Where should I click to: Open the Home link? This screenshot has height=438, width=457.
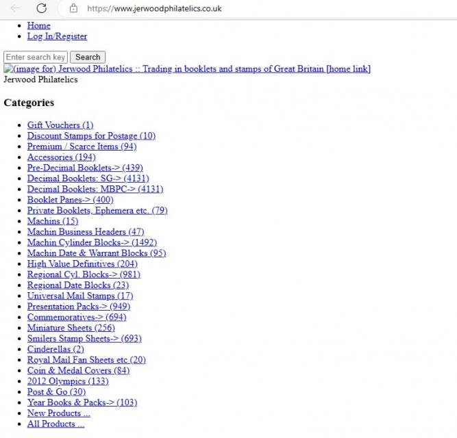[x=39, y=25]
